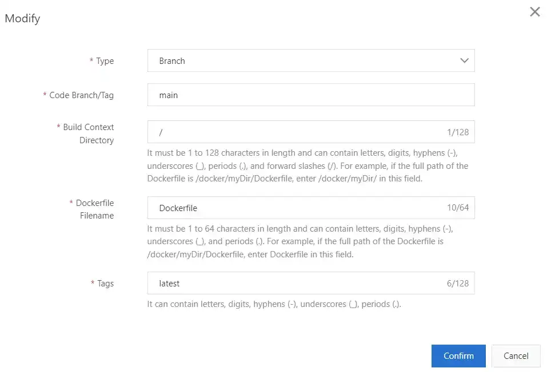Click the Code Branch/Tag label

81,95
